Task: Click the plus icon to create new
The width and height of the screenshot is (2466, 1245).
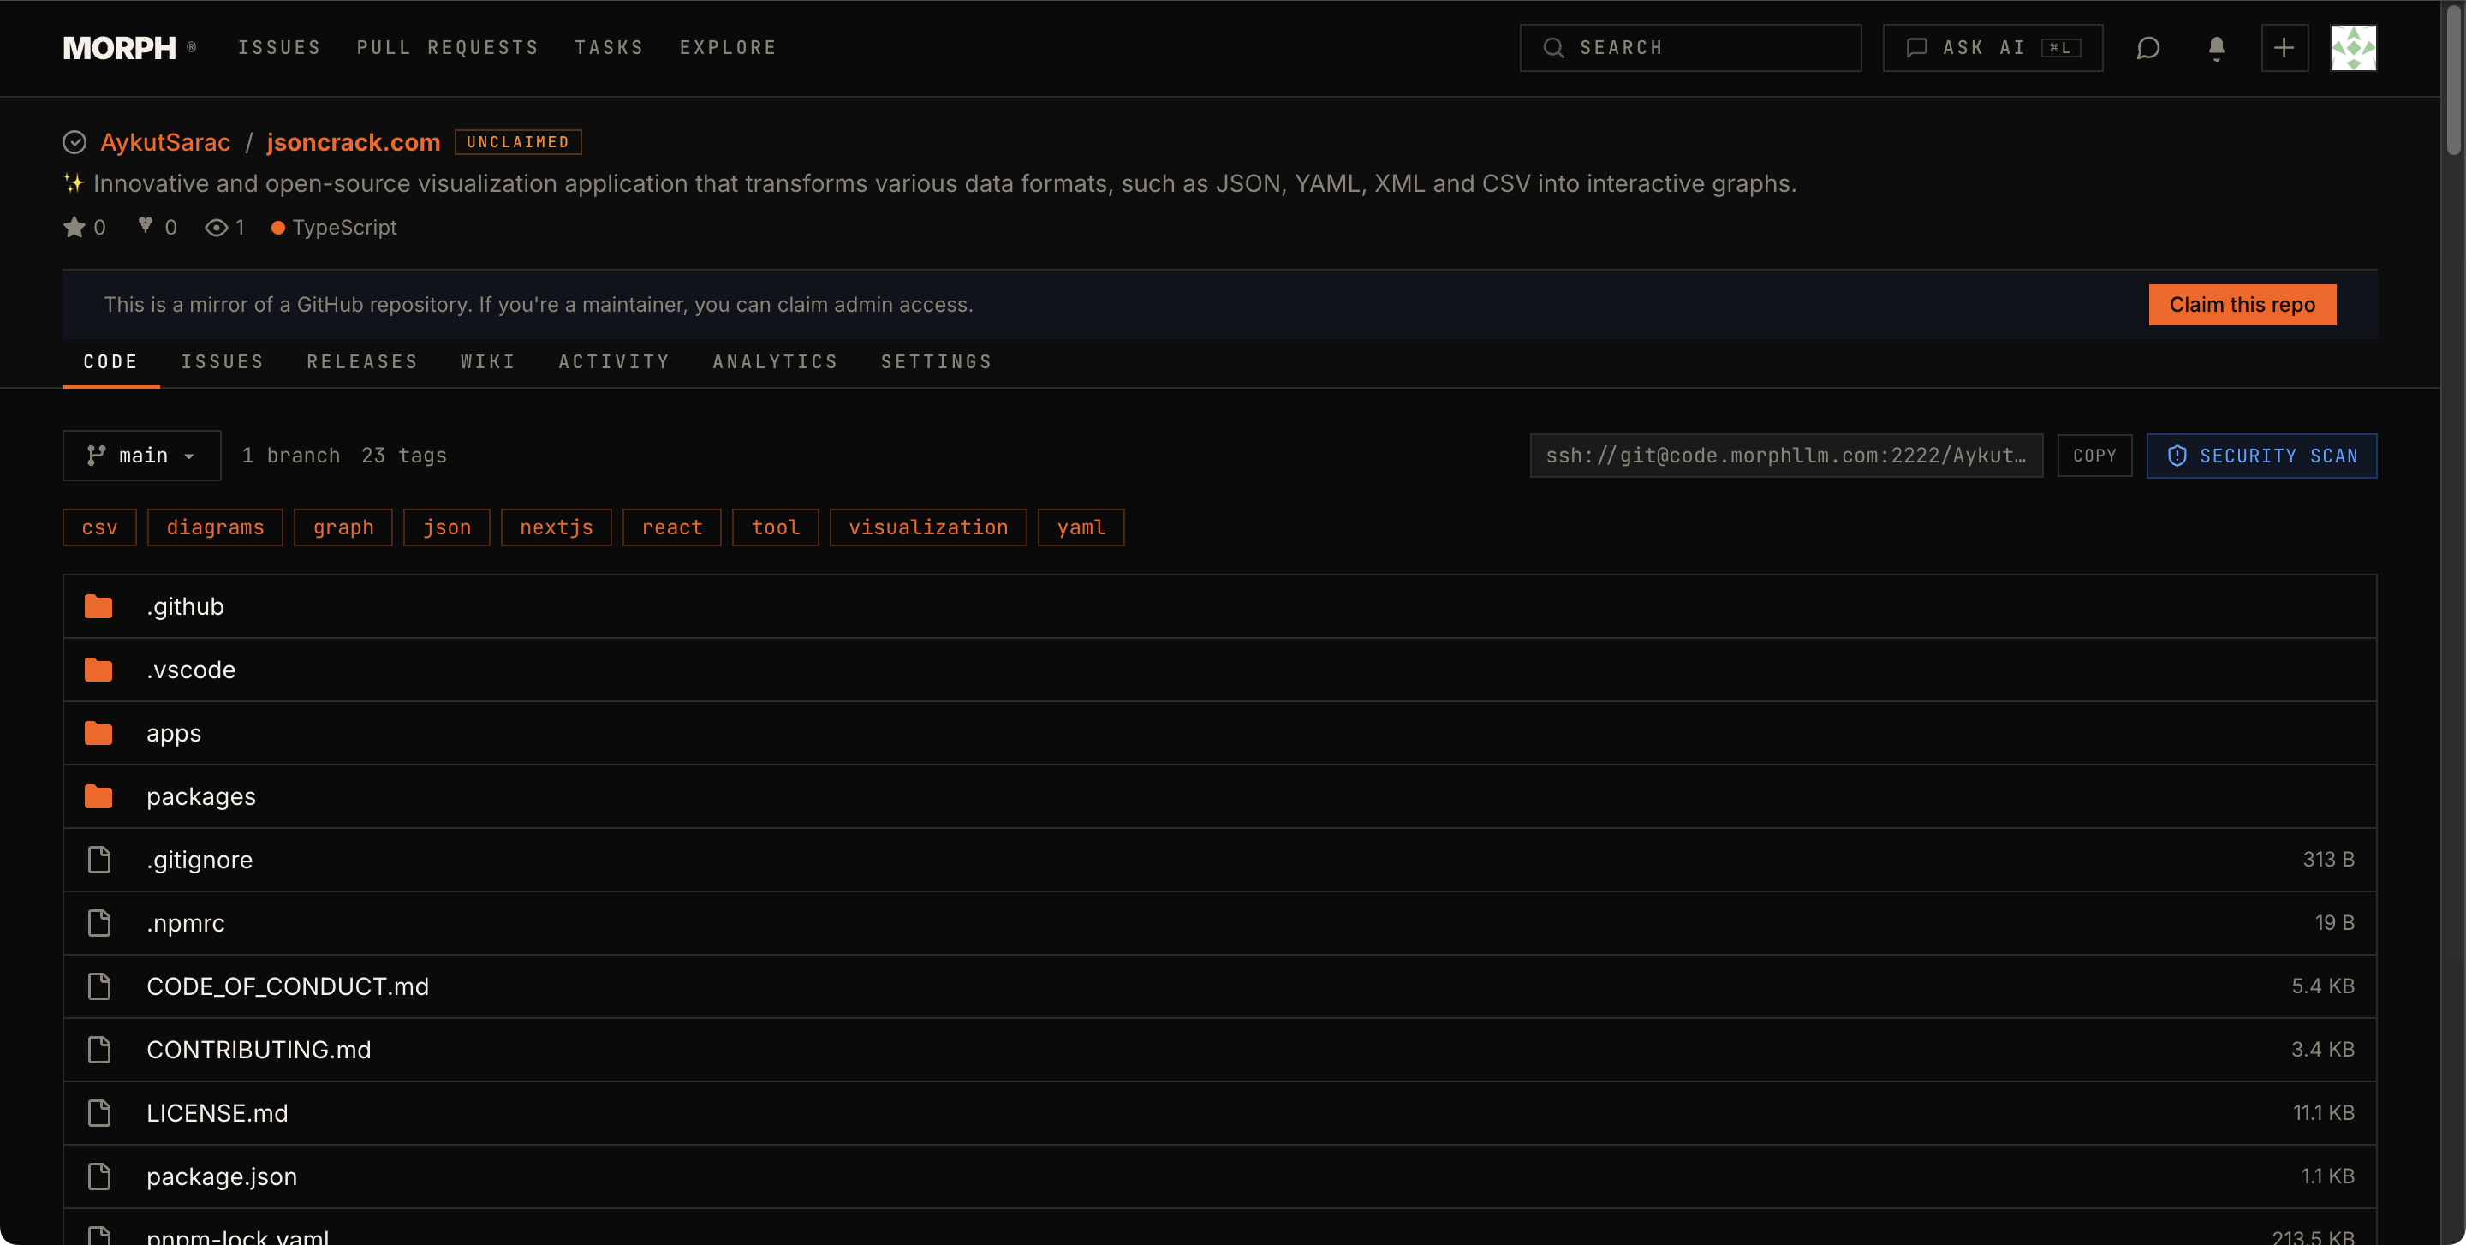Action: click(2284, 47)
